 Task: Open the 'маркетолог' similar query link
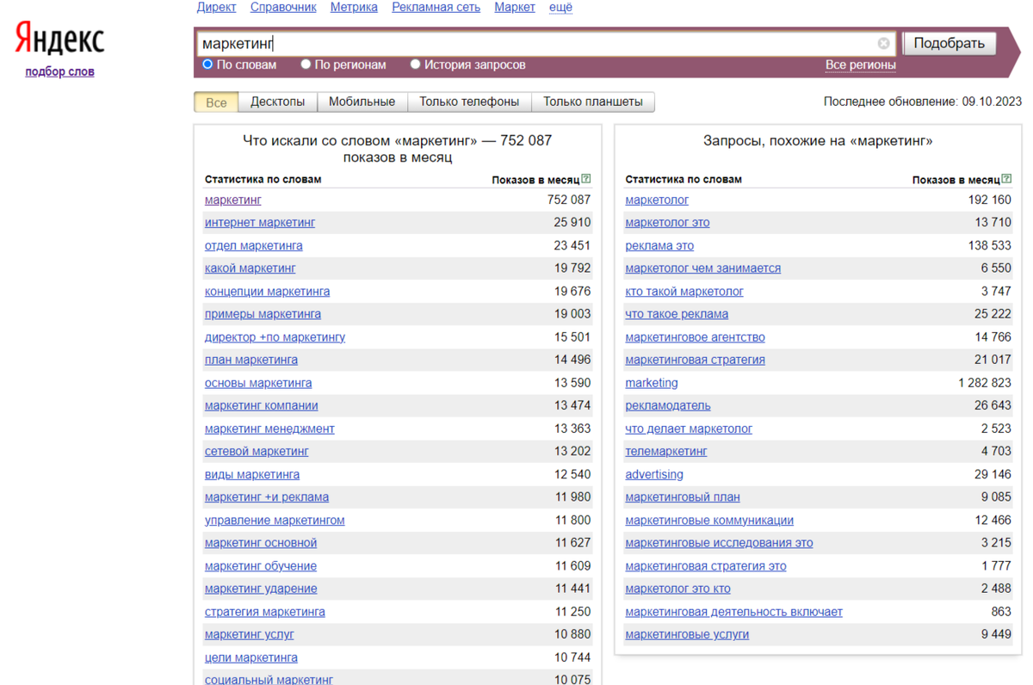tap(657, 200)
